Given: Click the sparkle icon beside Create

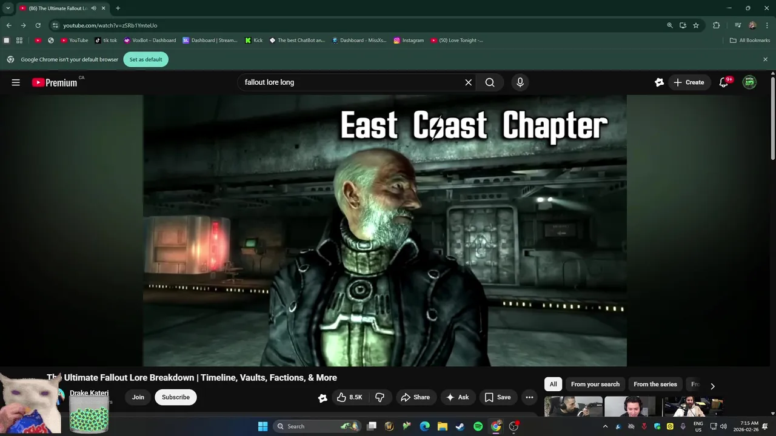Looking at the screenshot, I should (x=659, y=82).
